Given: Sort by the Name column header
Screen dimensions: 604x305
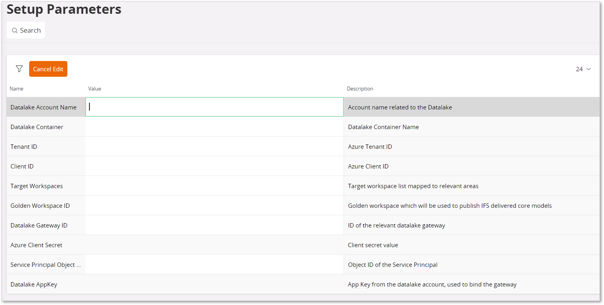Looking at the screenshot, I should point(17,89).
